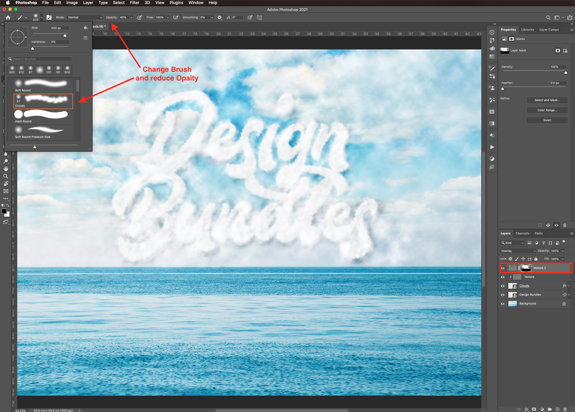Create a new layer plus icon
The width and height of the screenshot is (575, 412).
coord(557,409)
